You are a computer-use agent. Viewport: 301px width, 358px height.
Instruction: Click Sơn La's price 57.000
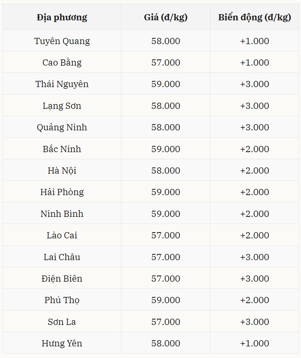click(166, 322)
